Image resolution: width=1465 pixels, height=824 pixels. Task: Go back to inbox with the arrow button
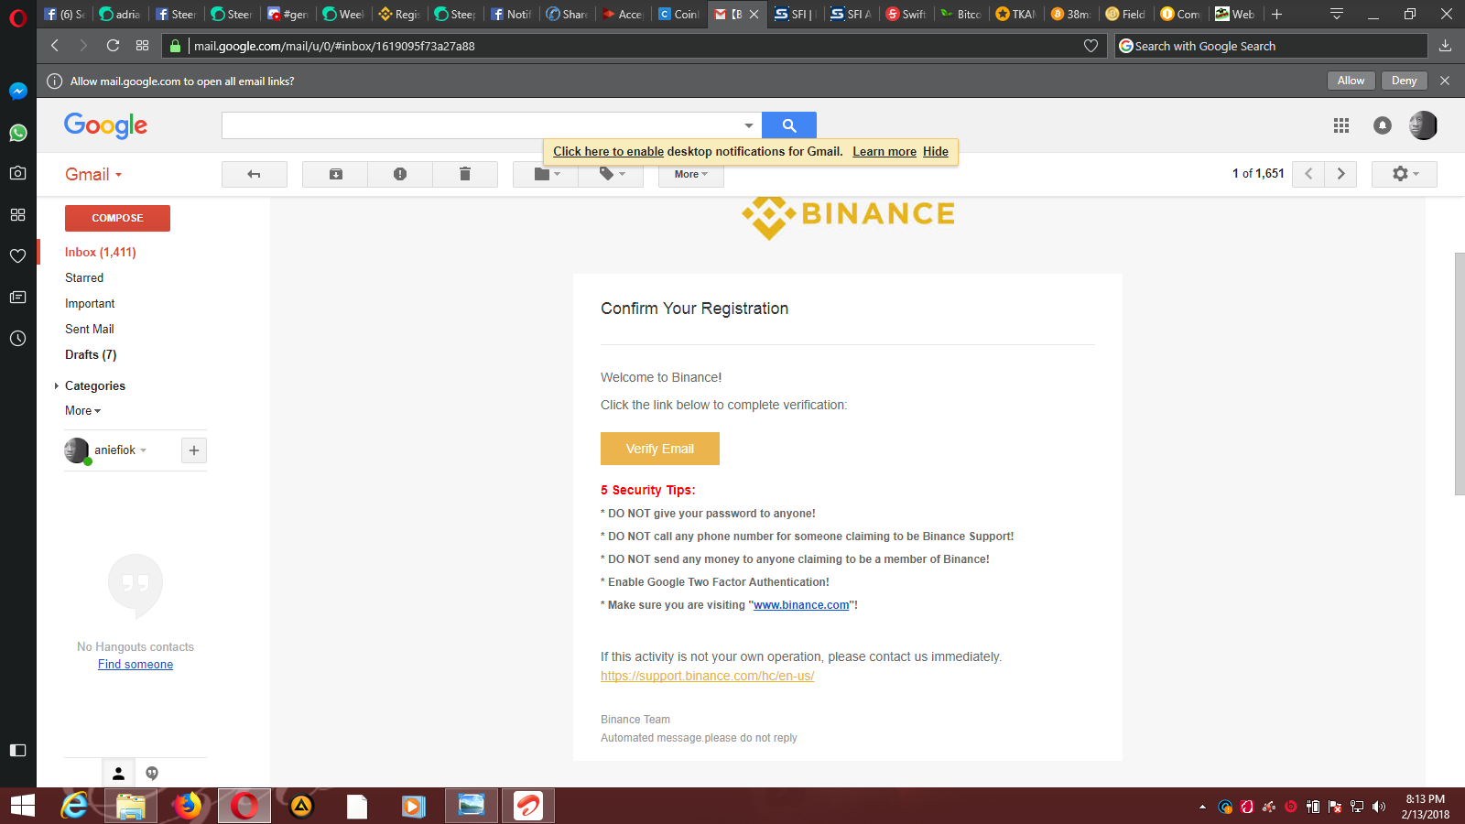tap(255, 174)
